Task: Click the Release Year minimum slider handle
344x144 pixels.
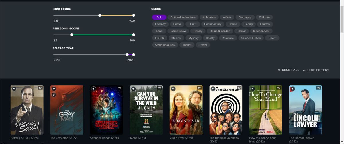Action: click(127, 54)
